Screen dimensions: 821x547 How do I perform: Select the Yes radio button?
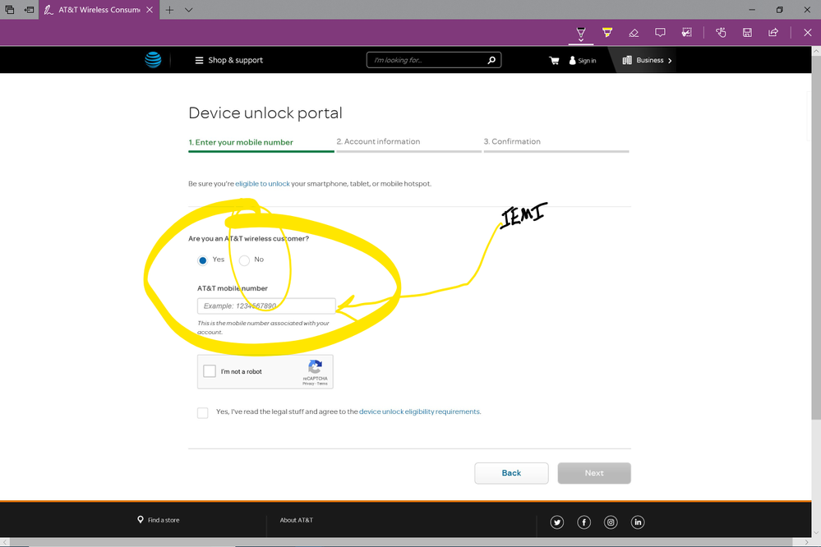(203, 260)
